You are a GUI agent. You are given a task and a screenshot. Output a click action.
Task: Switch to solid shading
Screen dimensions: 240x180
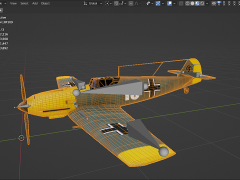(x=192, y=3)
